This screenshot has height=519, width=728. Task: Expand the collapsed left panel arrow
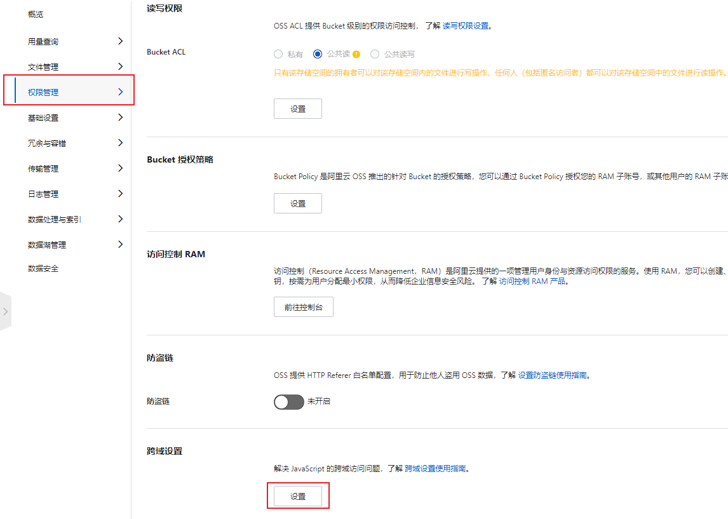(x=5, y=311)
